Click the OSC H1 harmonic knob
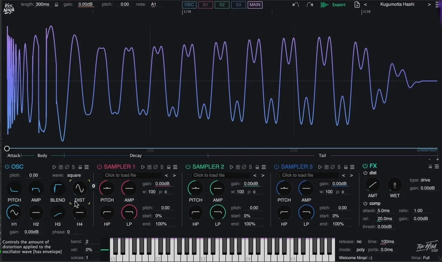Screen dimensions: 442x262 point(14,213)
